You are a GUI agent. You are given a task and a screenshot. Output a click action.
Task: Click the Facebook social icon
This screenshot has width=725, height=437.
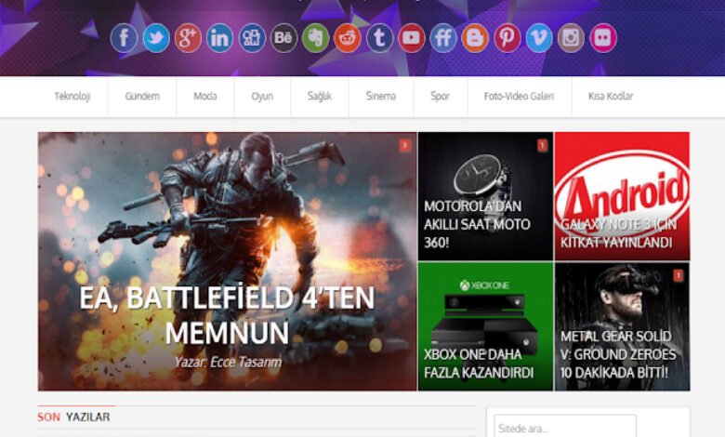(x=125, y=38)
